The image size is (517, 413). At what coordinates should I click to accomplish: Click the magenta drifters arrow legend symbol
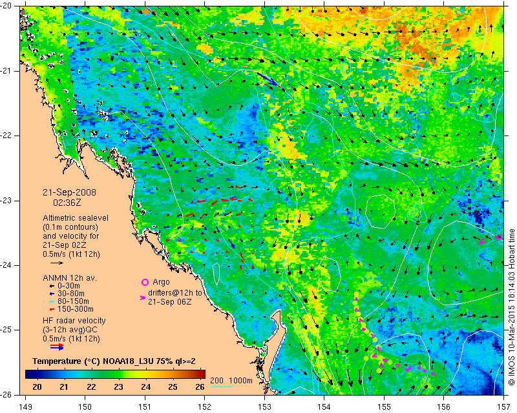142,297
